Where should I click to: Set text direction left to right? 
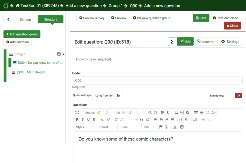181,120
